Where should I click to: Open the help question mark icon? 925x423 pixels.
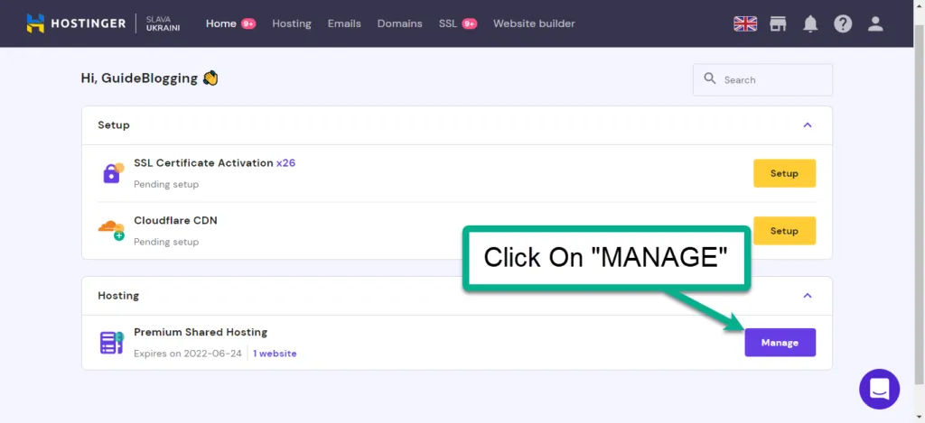[843, 24]
